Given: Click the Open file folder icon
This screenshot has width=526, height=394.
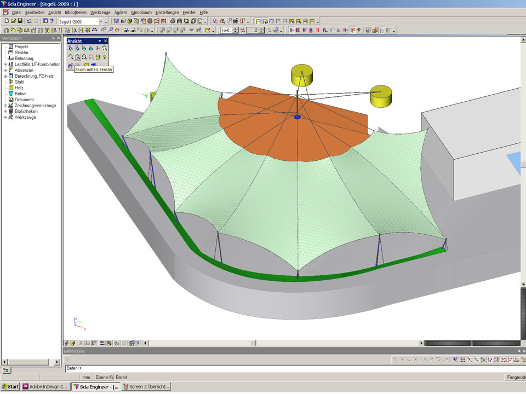Looking at the screenshot, I should (x=13, y=21).
